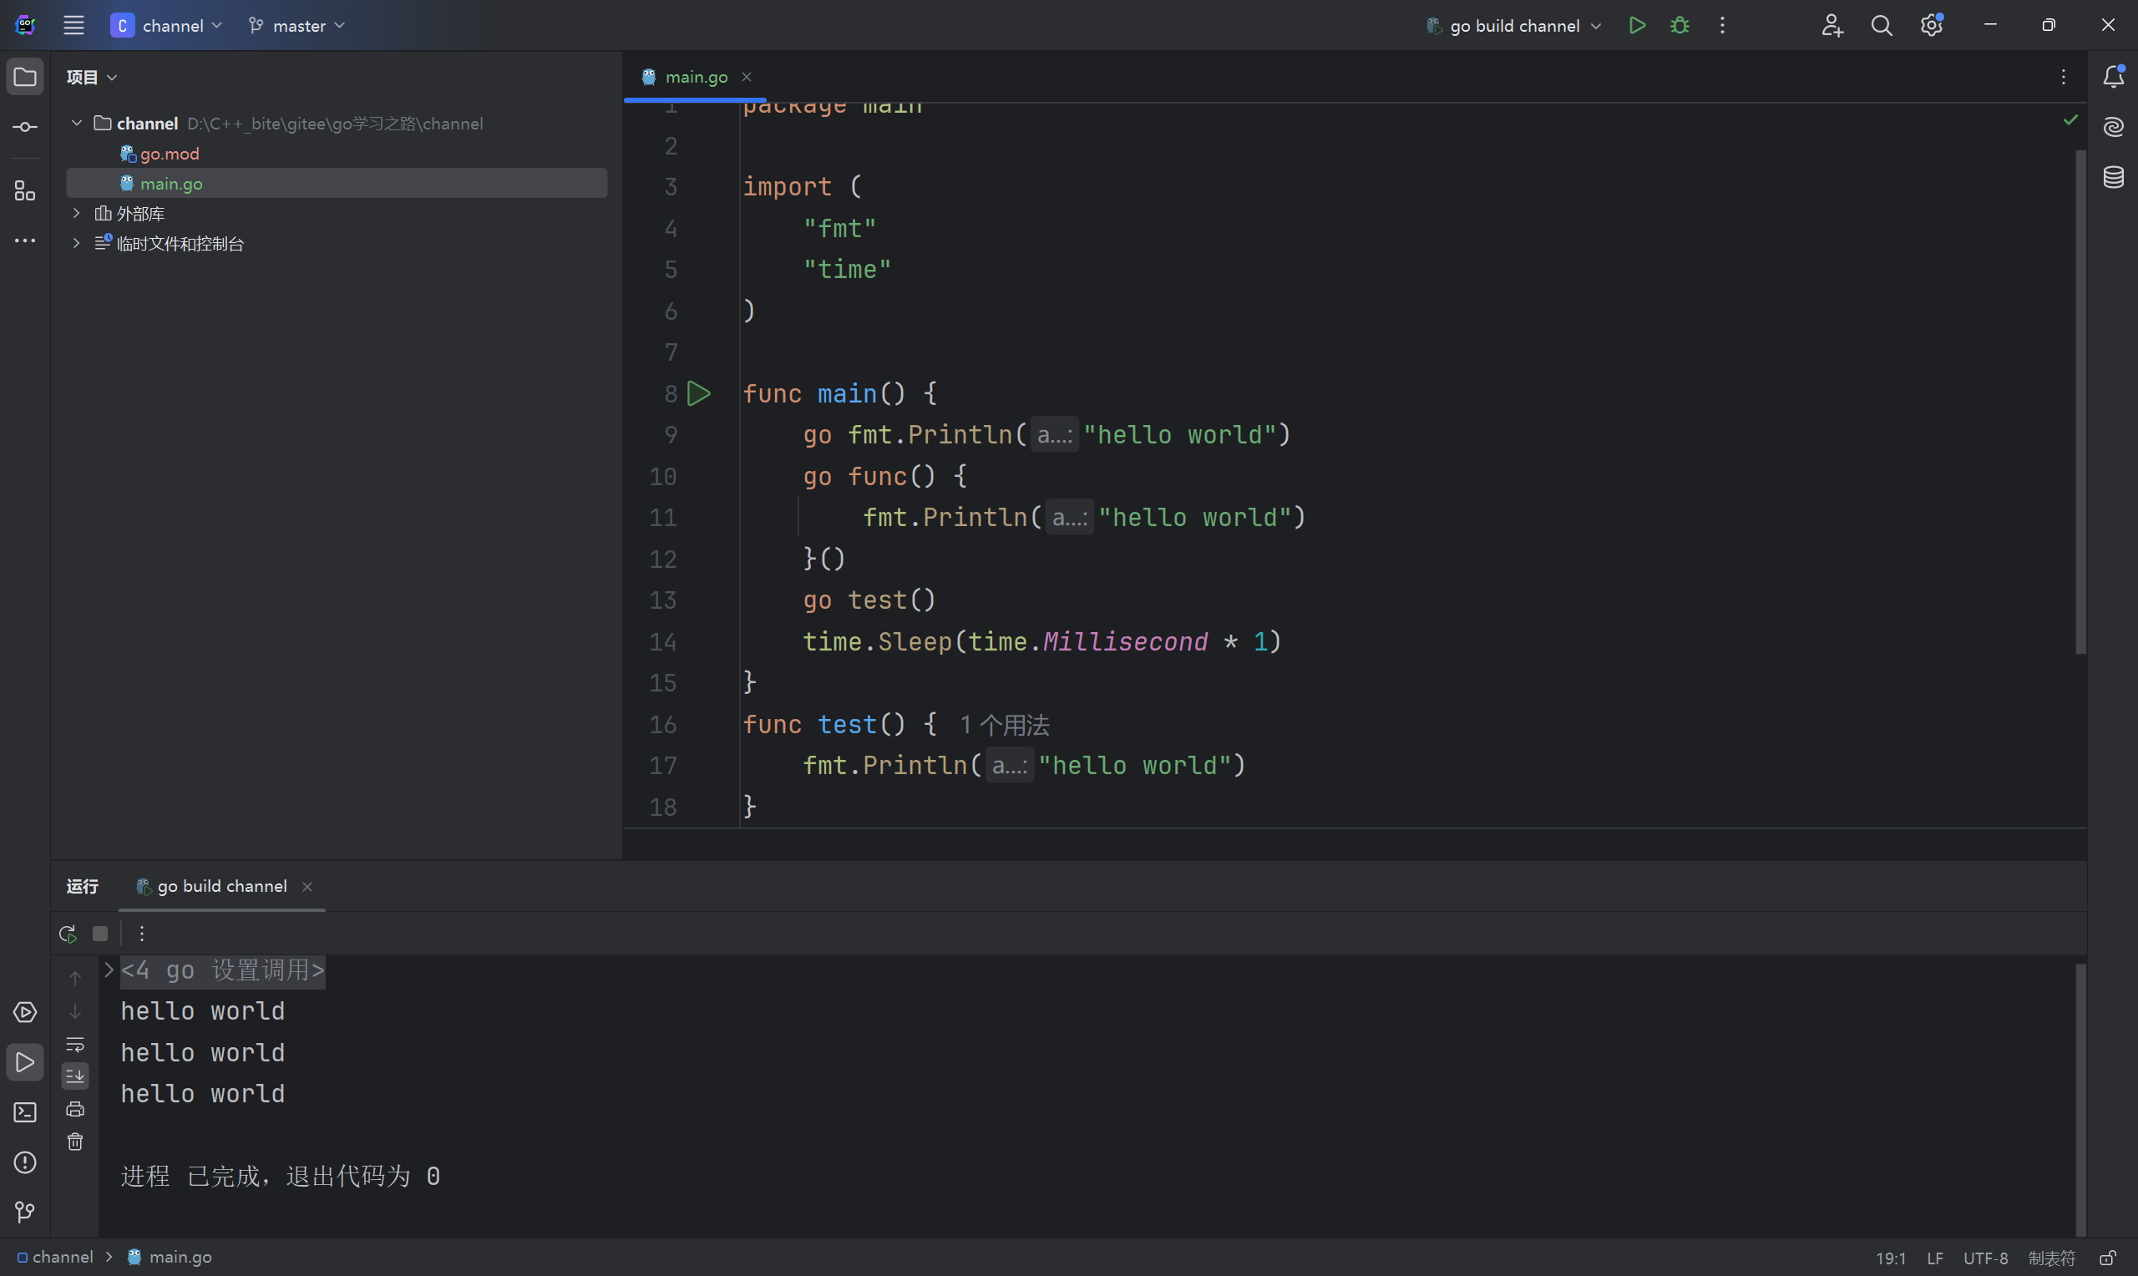Viewport: 2138px width, 1276px height.
Task: Close the go build channel run tab
Action: tap(307, 887)
